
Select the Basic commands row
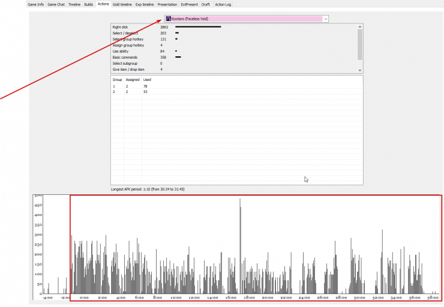pyautogui.click(x=234, y=58)
